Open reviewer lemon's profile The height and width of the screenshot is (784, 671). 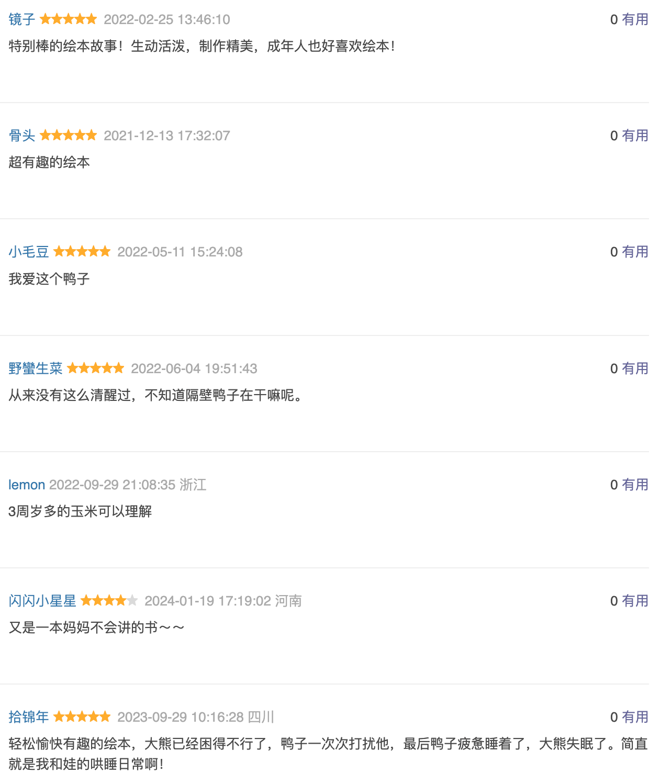(27, 485)
